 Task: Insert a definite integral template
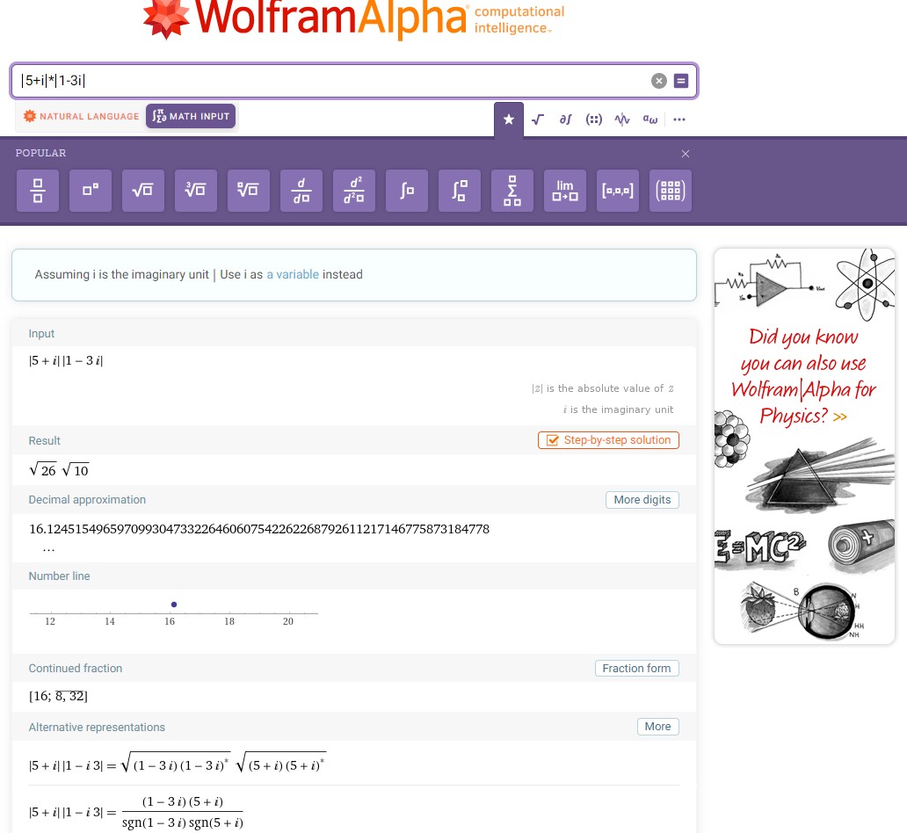[x=460, y=191]
